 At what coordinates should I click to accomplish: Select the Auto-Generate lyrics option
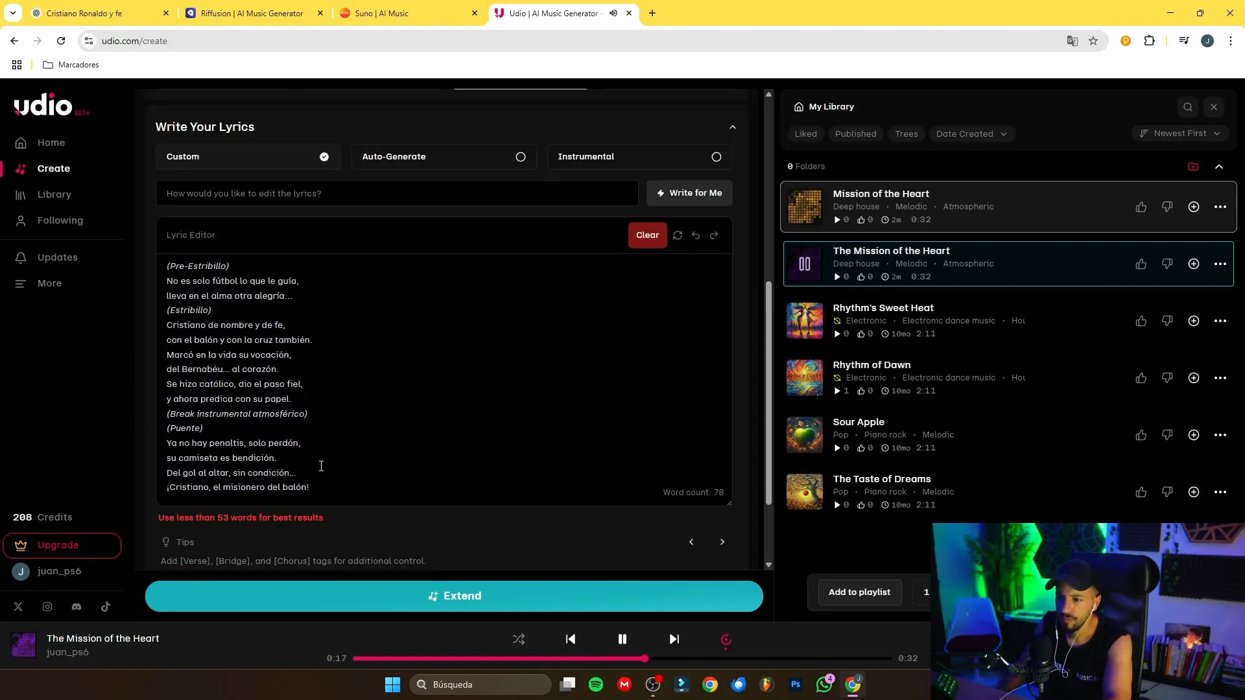(444, 157)
